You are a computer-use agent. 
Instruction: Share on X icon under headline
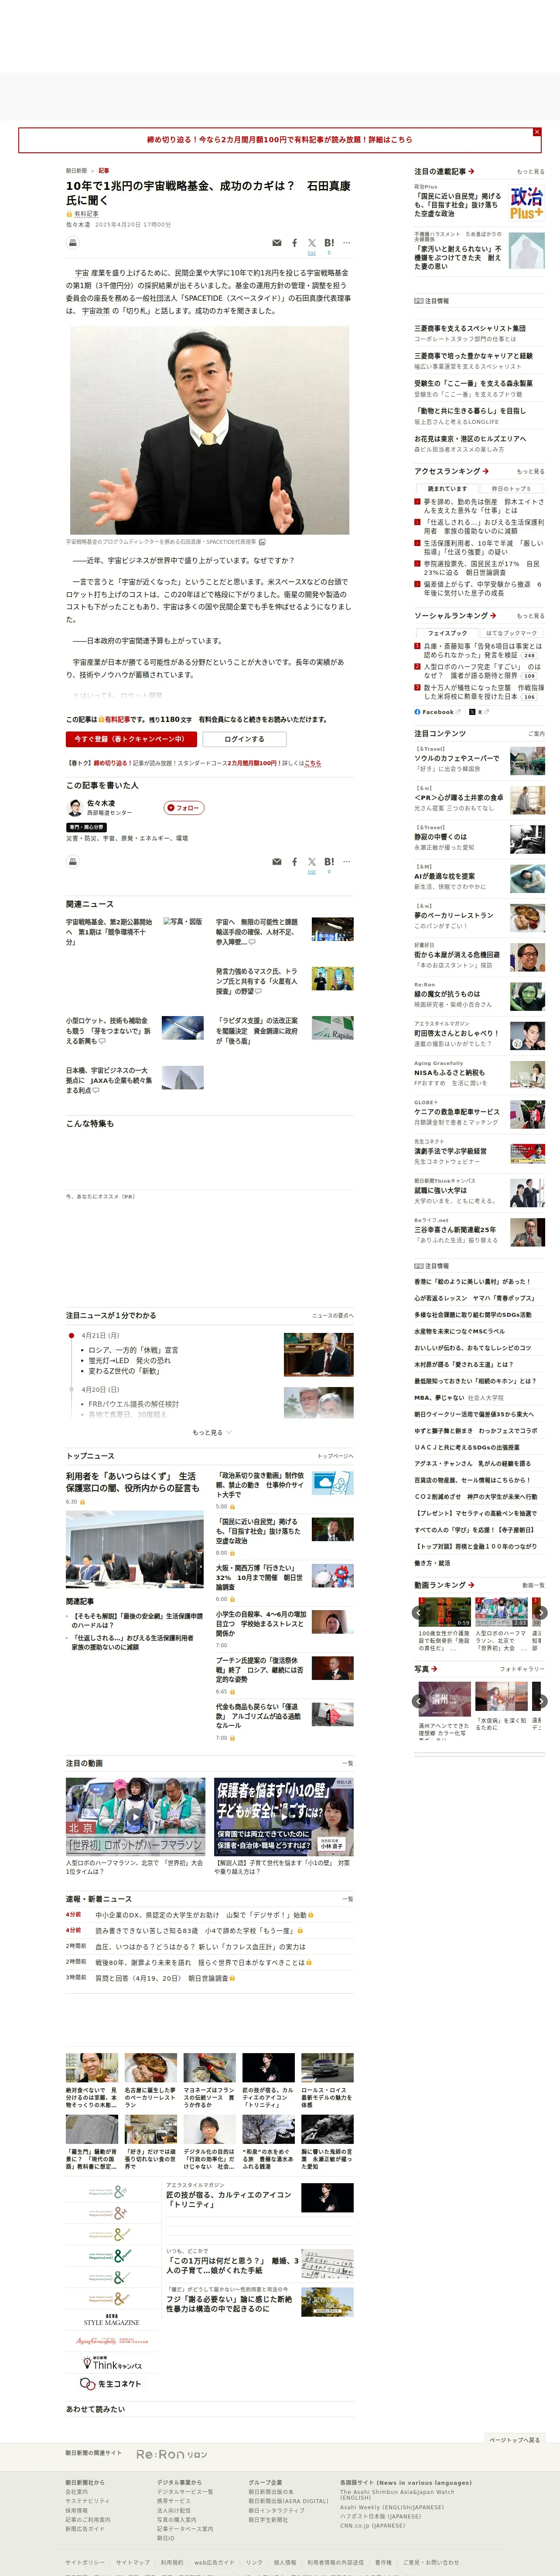pyautogui.click(x=312, y=243)
